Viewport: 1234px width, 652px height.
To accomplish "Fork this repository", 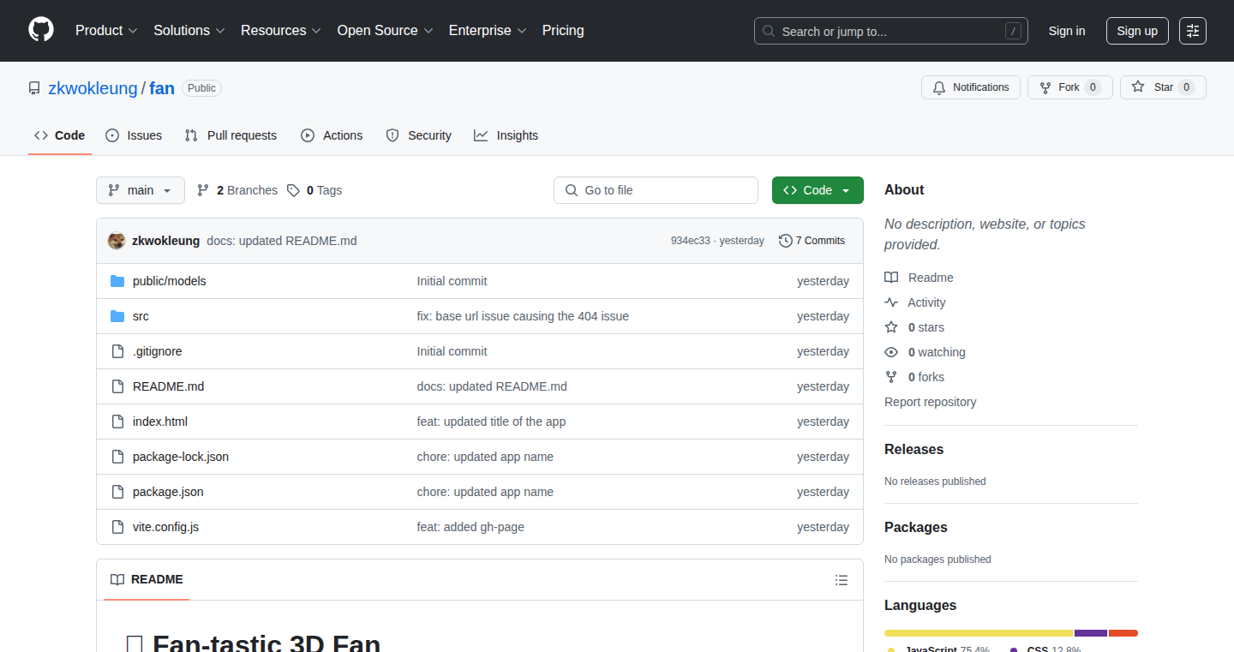I will pyautogui.click(x=1069, y=87).
